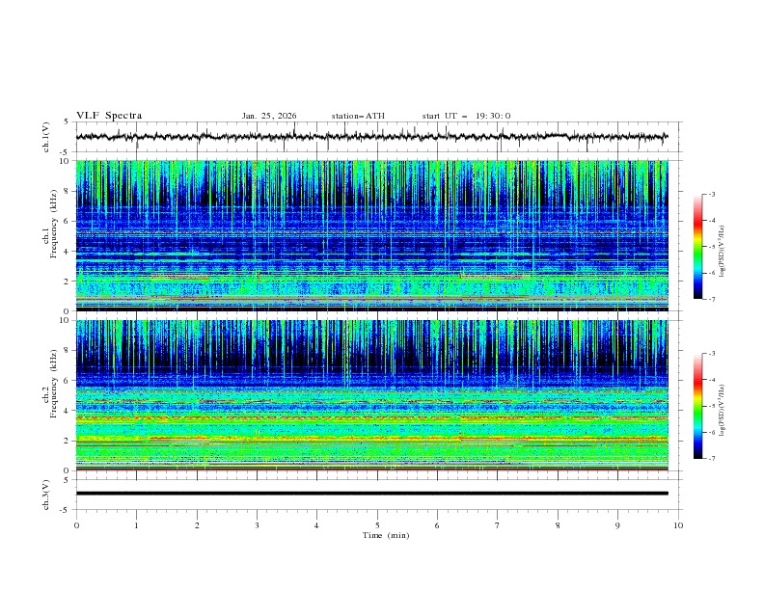Click time axis tick label "10" at bottom right
This screenshot has height=590, width=764.
[678, 525]
